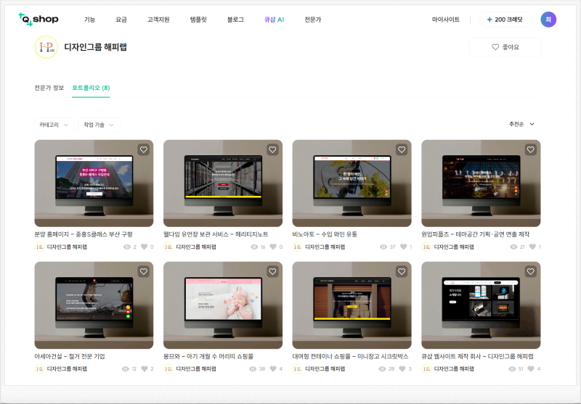This screenshot has height=404, width=581.
Task: Click author avatar under 웰다잉 유언장 card
Action: 168,247
